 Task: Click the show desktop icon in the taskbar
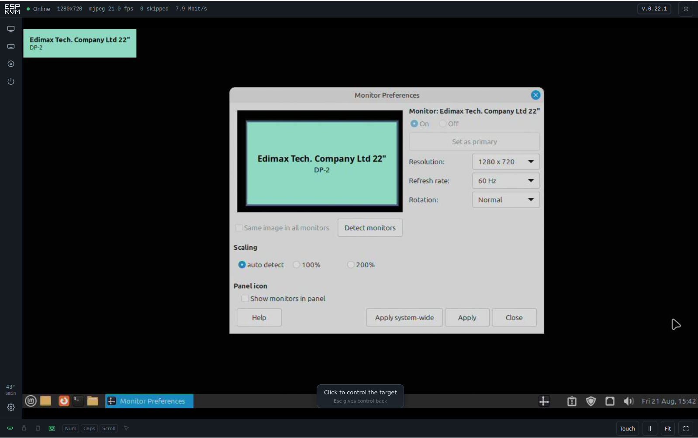tap(46, 401)
